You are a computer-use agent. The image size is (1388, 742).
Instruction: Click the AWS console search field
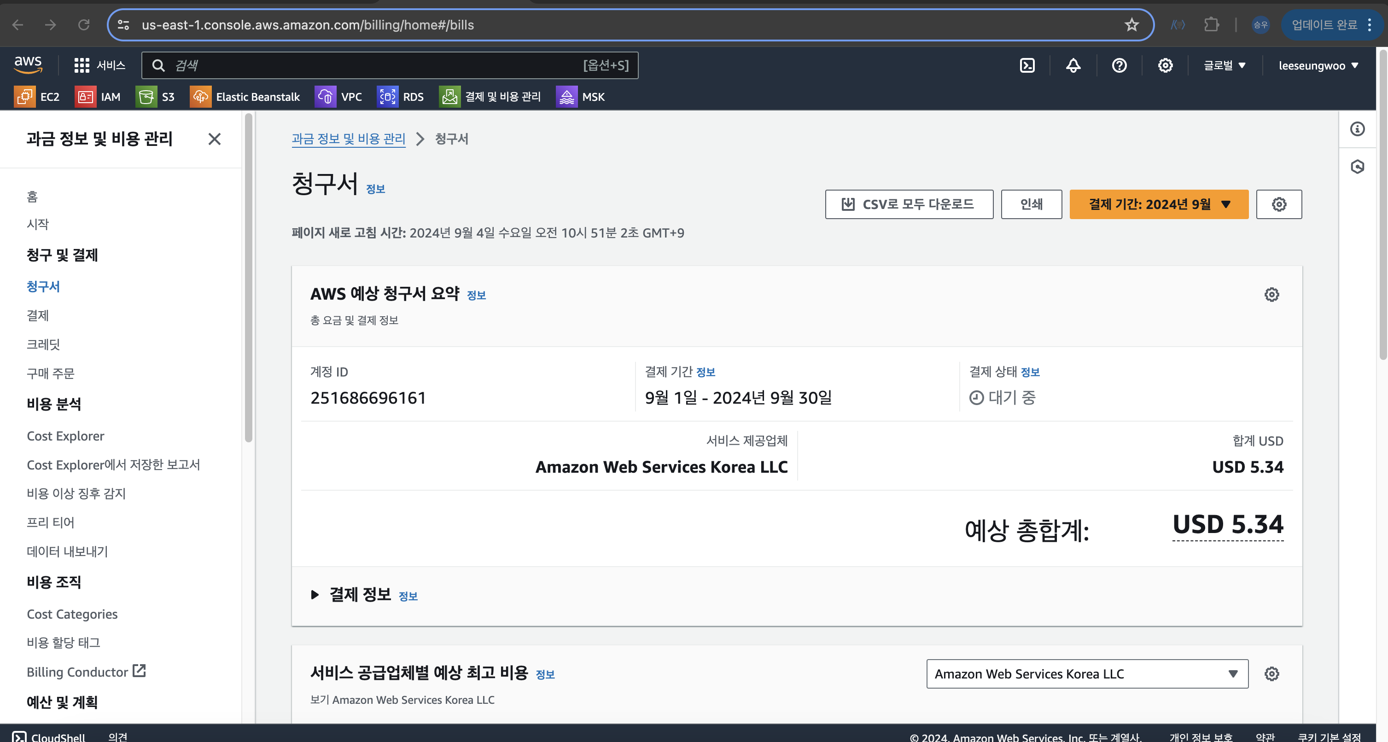377,66
